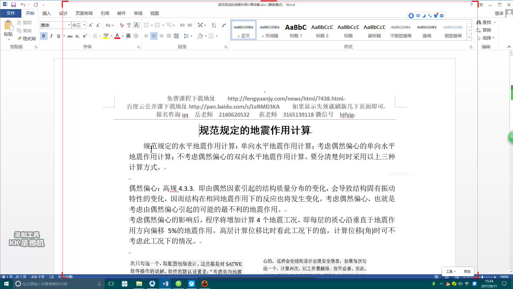The height and width of the screenshot is (289, 513).
Task: Click the text highlight color icon
Action: pyautogui.click(x=106, y=36)
